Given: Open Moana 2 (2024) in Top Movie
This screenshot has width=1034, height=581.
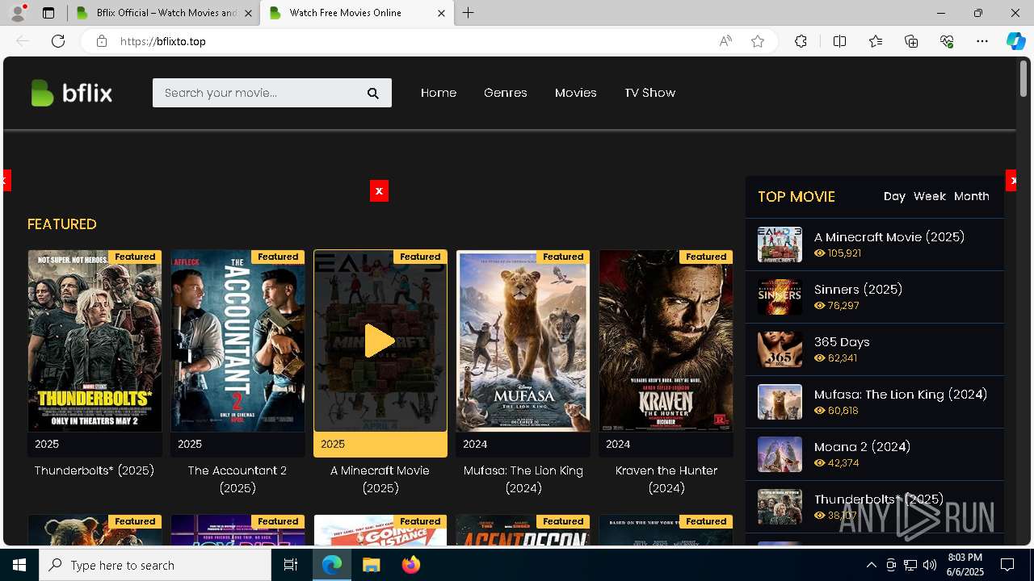Looking at the screenshot, I should [x=862, y=446].
